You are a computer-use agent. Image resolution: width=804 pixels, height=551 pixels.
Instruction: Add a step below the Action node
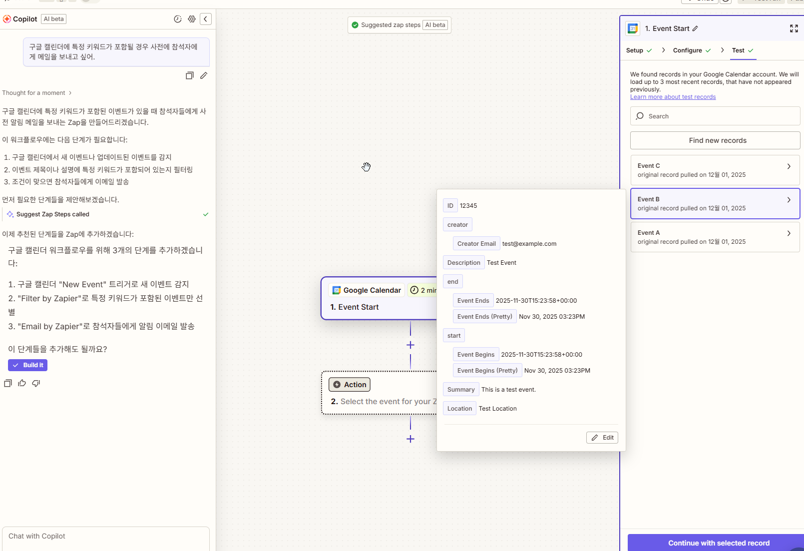coord(410,439)
